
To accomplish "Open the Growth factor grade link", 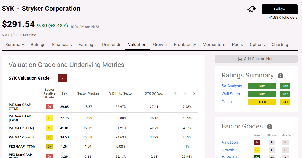I will pos(228,150).
